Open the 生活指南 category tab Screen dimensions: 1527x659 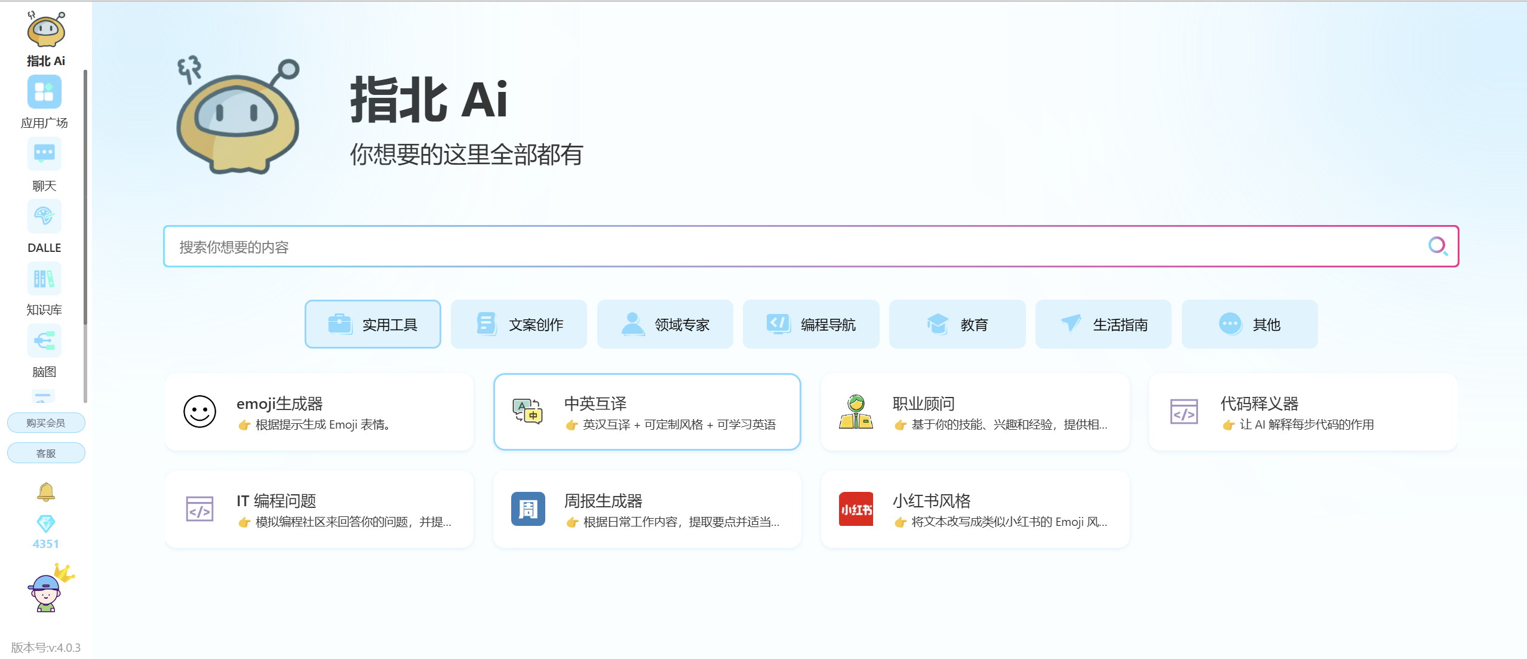pos(1103,324)
